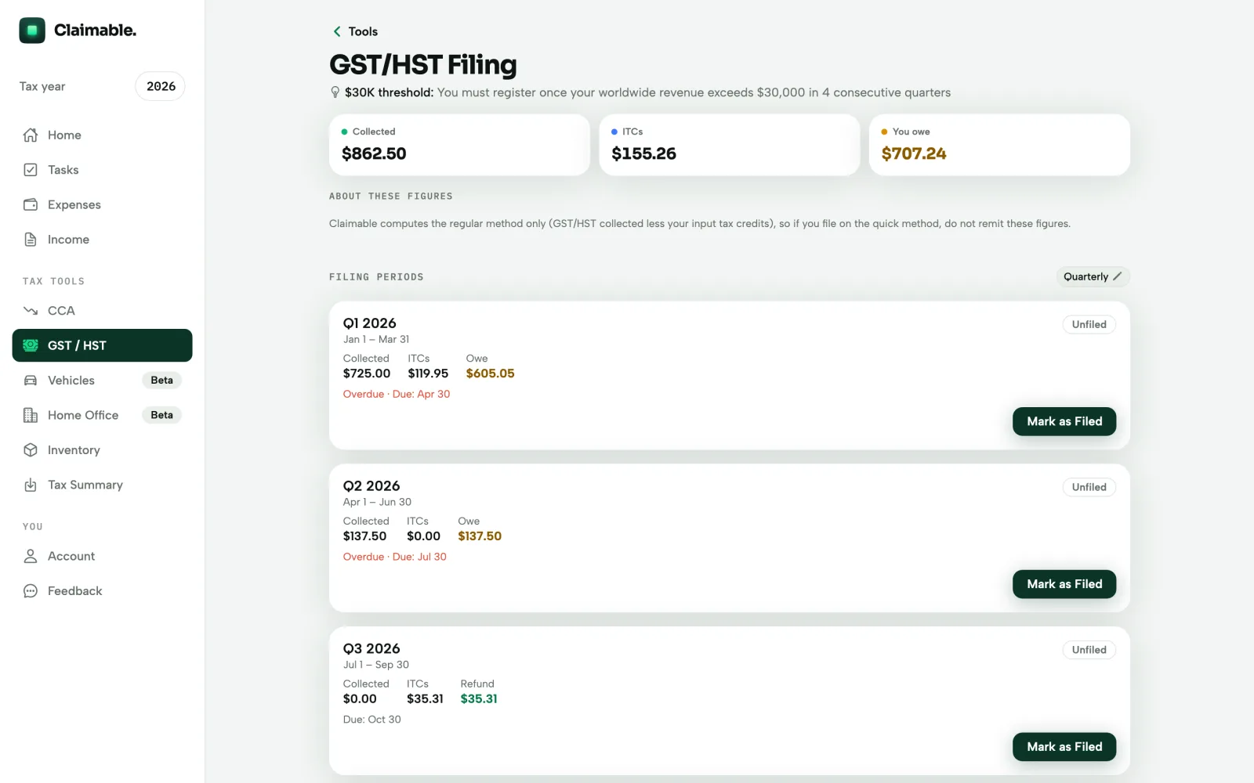Open the Tax Summary download icon
1254x783 pixels.
click(31, 485)
